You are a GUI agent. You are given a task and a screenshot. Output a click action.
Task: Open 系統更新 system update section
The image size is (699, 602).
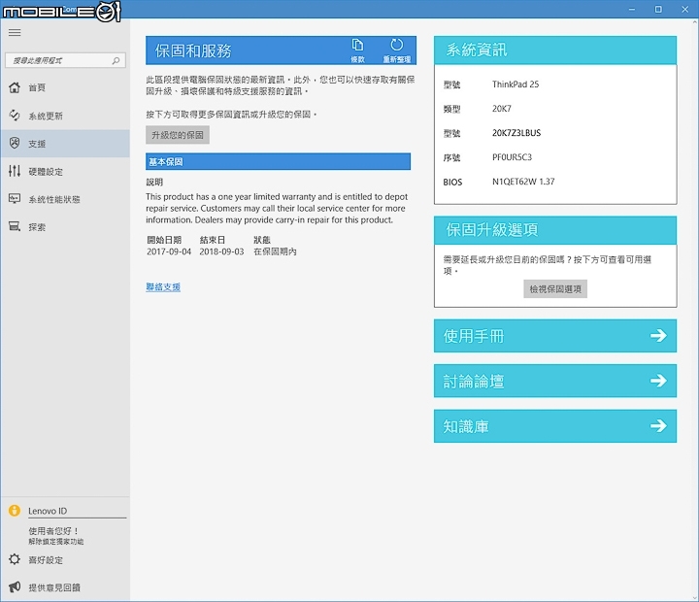tap(65, 116)
